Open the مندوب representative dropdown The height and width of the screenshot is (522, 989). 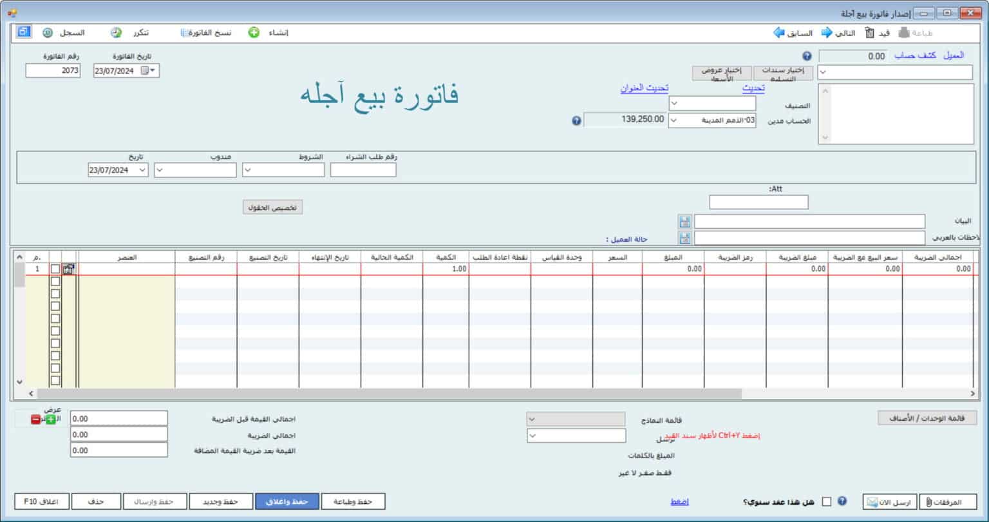coord(160,170)
